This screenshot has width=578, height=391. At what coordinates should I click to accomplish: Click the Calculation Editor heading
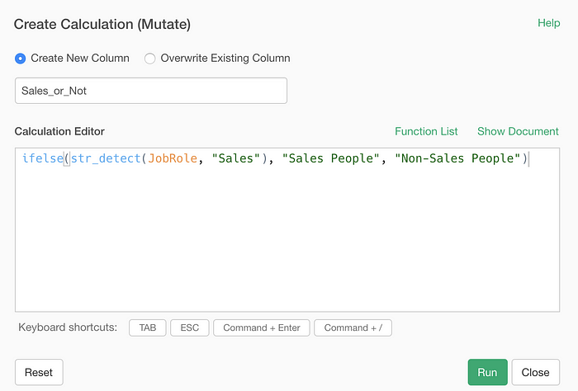pos(59,131)
